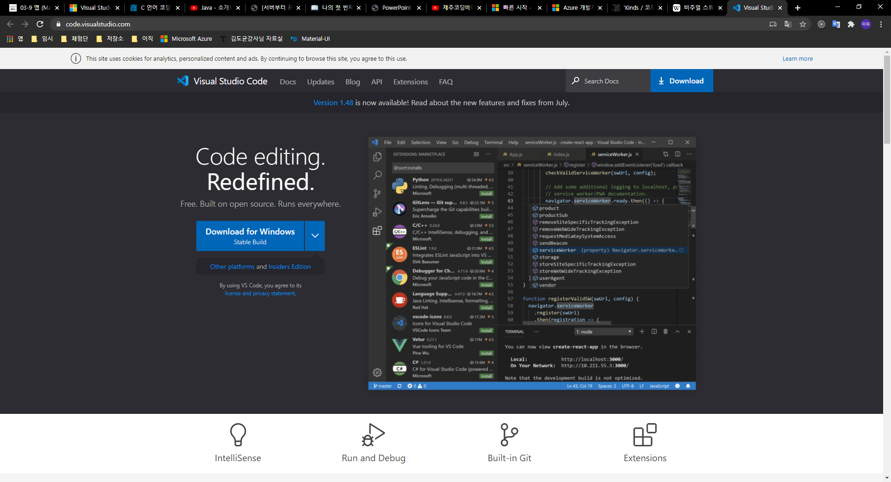
Task: Open the 이직 bookmark folder
Action: point(142,39)
